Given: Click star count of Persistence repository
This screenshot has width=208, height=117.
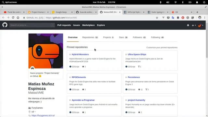Looking at the screenshot, I should click(140, 90).
